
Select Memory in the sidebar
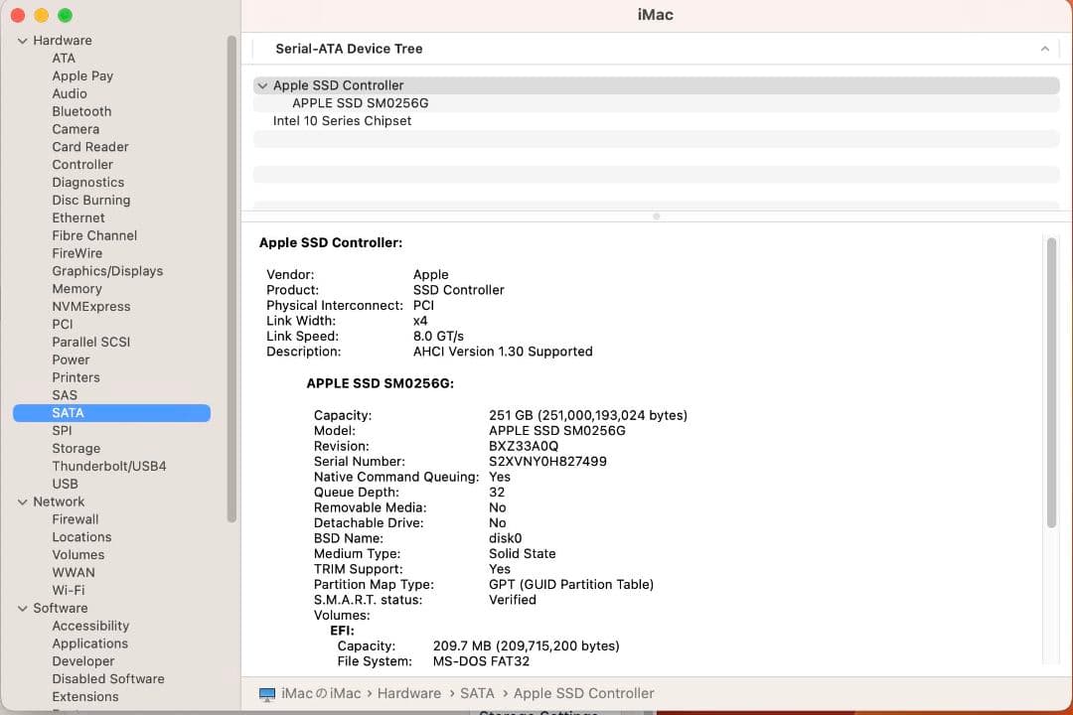77,288
